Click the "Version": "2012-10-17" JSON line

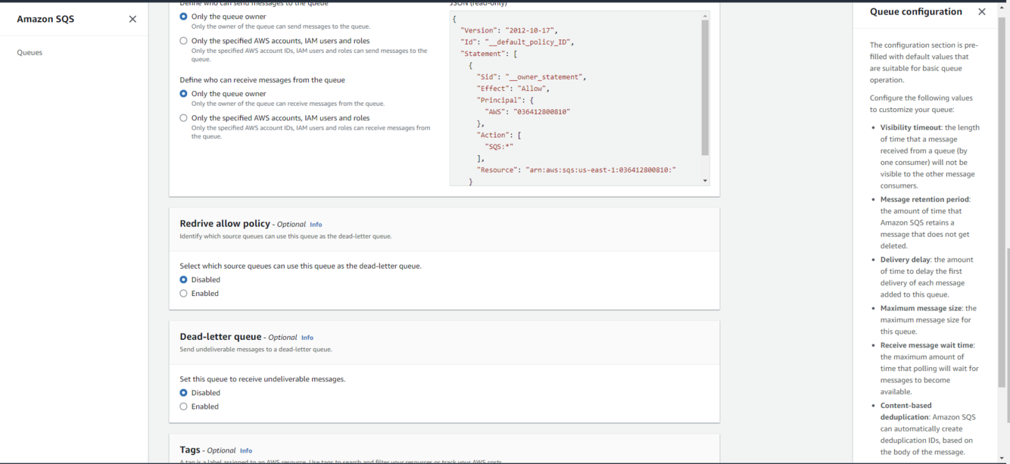(x=509, y=30)
